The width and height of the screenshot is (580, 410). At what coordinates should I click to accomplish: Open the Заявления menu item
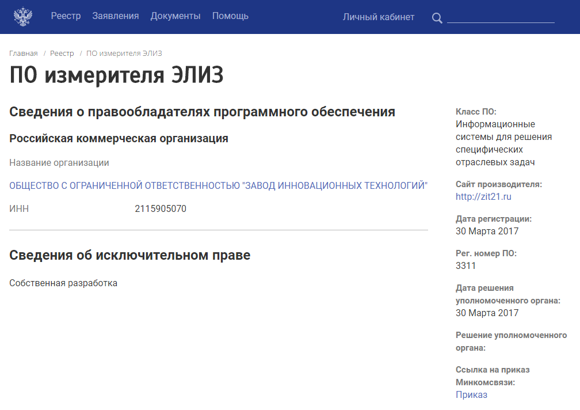[x=116, y=16]
